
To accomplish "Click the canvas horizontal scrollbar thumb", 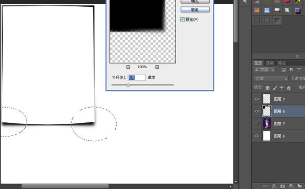I will point(65,186).
